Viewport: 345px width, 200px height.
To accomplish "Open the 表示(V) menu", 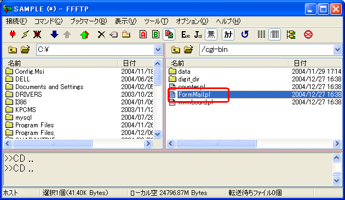I will coord(125,21).
